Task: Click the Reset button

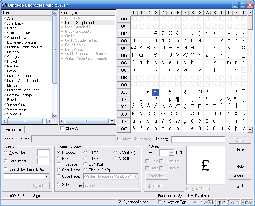Action: tap(240, 149)
